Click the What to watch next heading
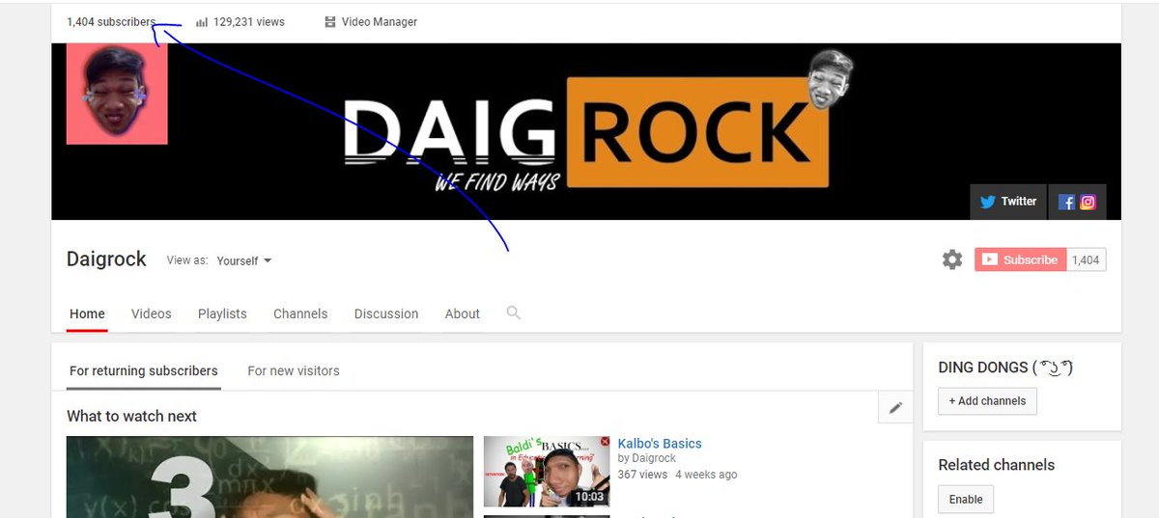 131,416
